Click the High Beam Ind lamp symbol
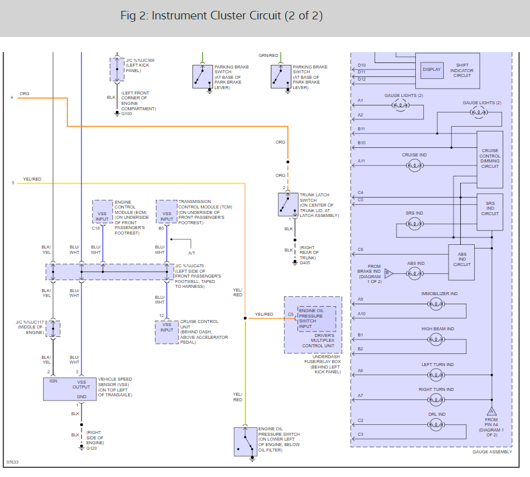Image resolution: width=530 pixels, height=477 pixels. pyautogui.click(x=436, y=339)
